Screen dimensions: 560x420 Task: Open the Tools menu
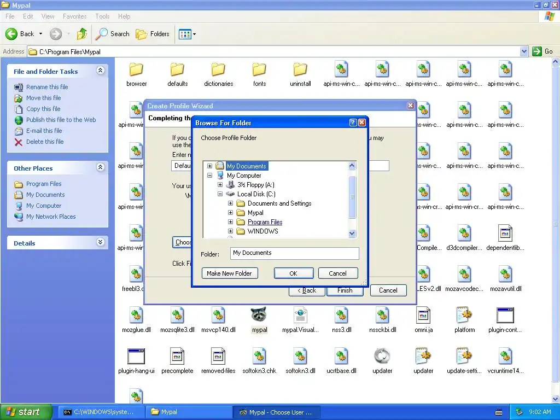tap(102, 16)
